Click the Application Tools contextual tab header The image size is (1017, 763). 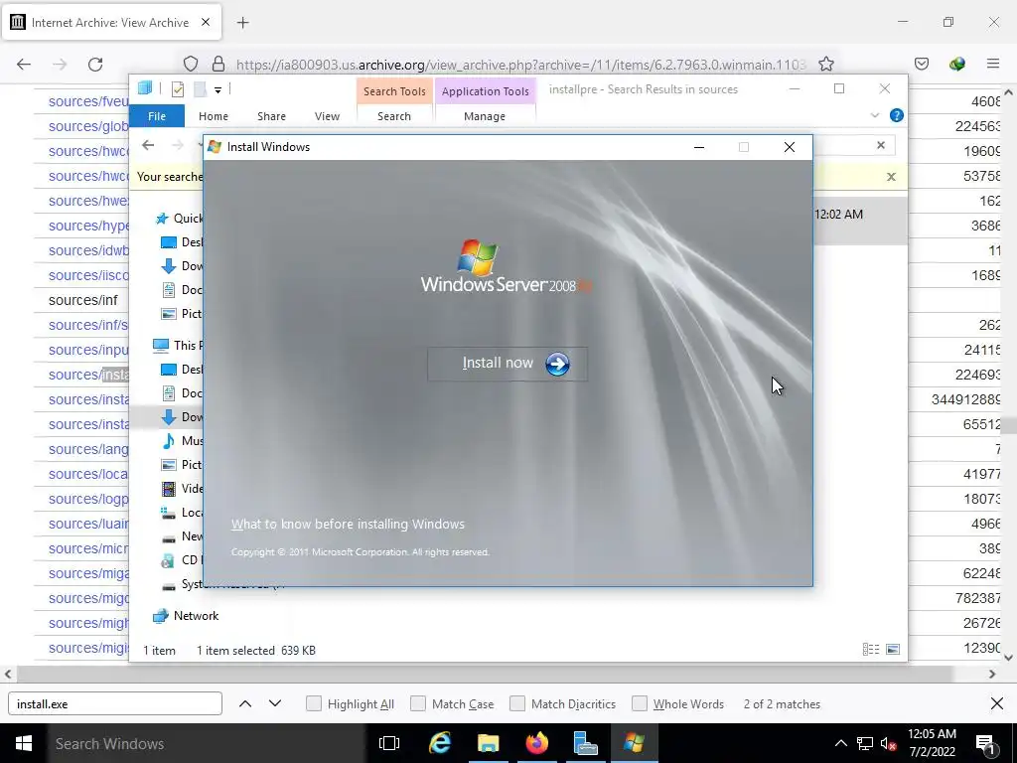[485, 91]
